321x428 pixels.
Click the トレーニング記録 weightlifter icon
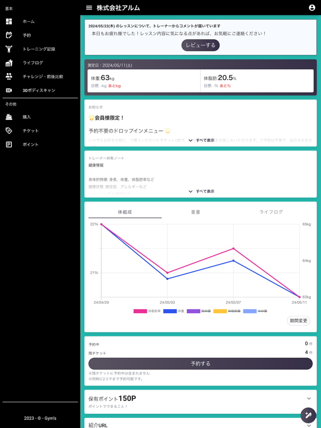tap(9, 49)
